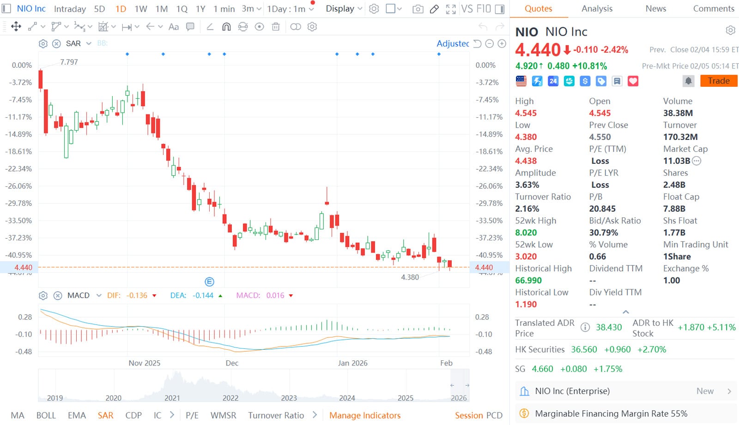Hide the MACD indicator with its close toggle
Image resolution: width=739 pixels, height=425 pixels.
click(58, 295)
